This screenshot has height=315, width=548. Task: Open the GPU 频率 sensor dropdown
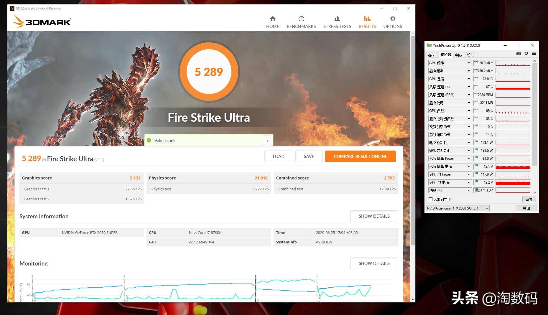469,63
